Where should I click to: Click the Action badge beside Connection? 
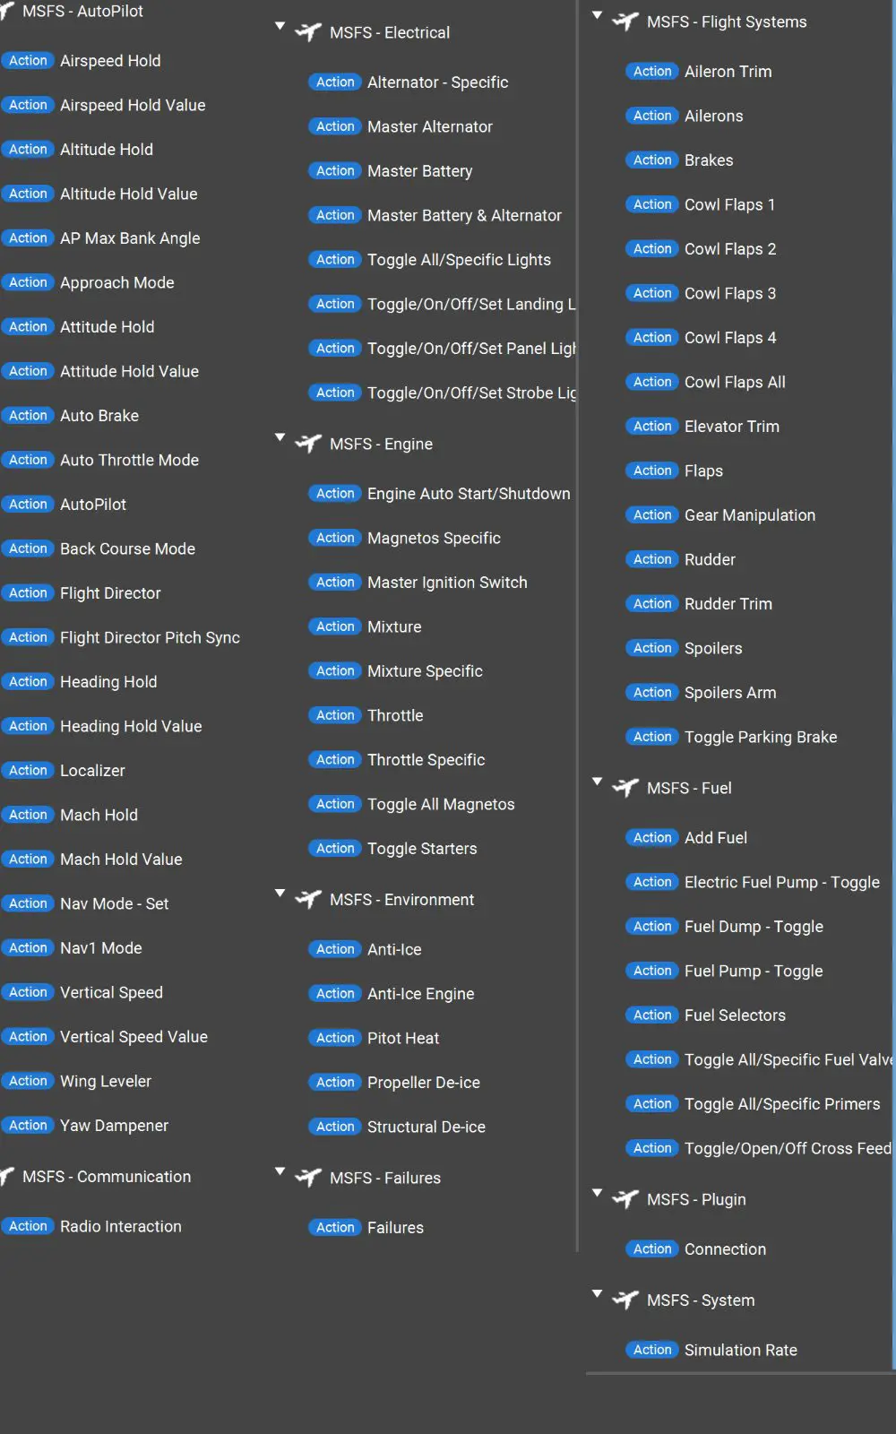tap(652, 1249)
